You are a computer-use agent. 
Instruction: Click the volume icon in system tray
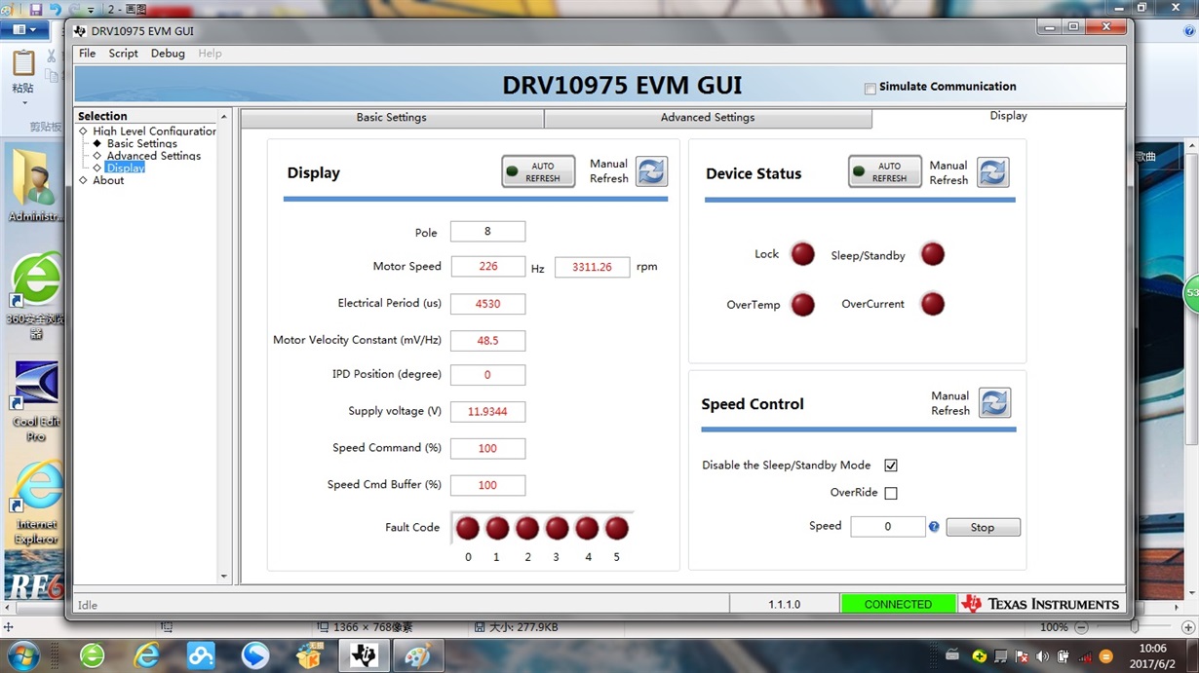(1043, 656)
